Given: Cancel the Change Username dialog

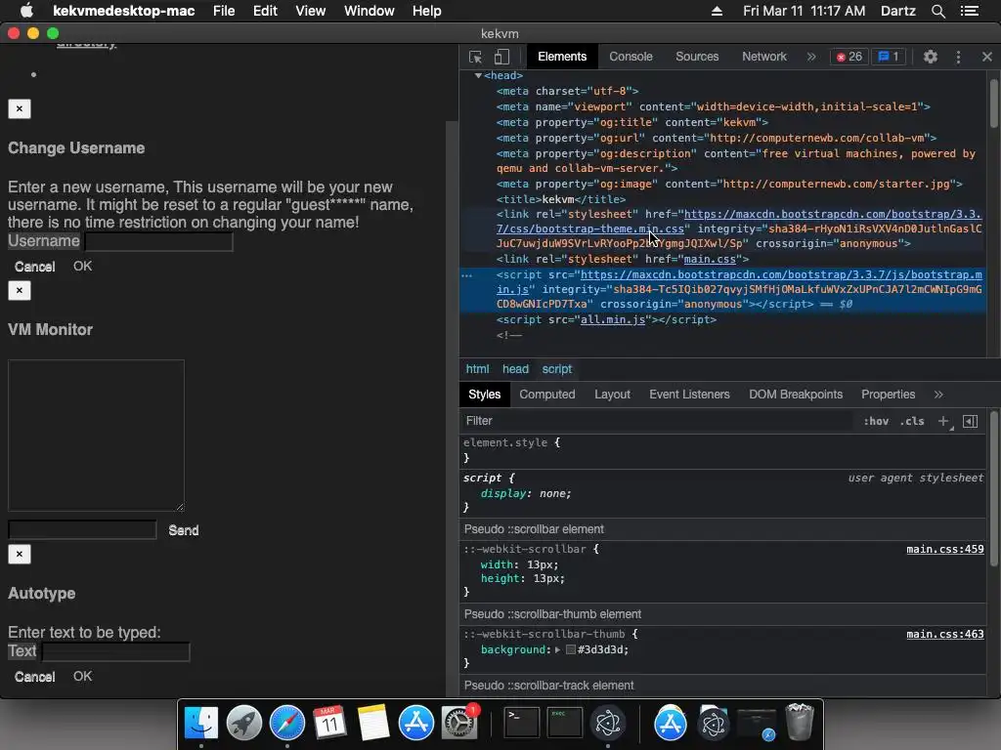Looking at the screenshot, I should (x=34, y=267).
